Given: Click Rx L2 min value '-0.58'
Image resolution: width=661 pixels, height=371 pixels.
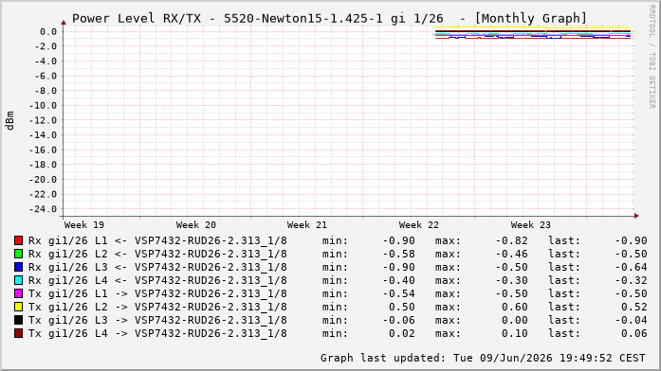Looking at the screenshot, I should click(x=399, y=254).
